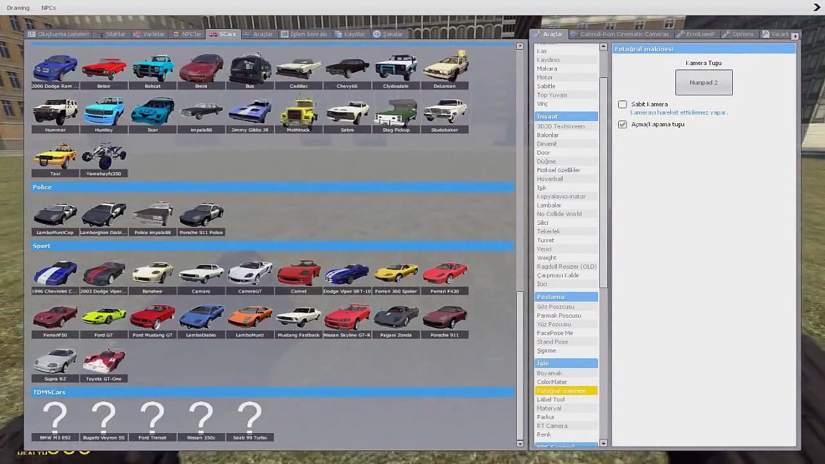
Task: Select the Hummer vehicle icon
Action: pyautogui.click(x=55, y=114)
